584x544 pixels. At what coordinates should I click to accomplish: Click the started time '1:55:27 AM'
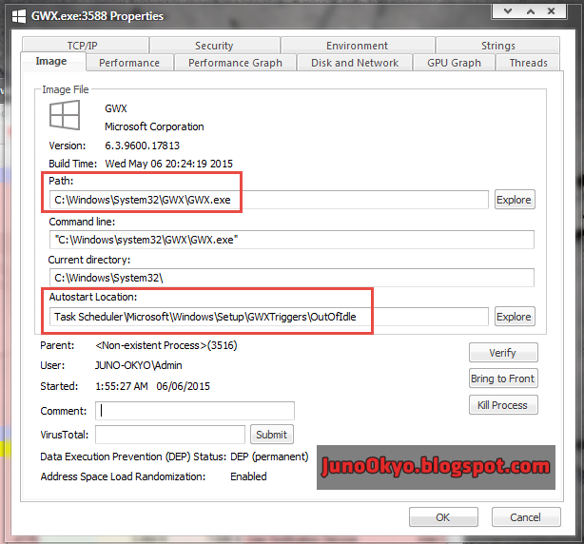[122, 386]
